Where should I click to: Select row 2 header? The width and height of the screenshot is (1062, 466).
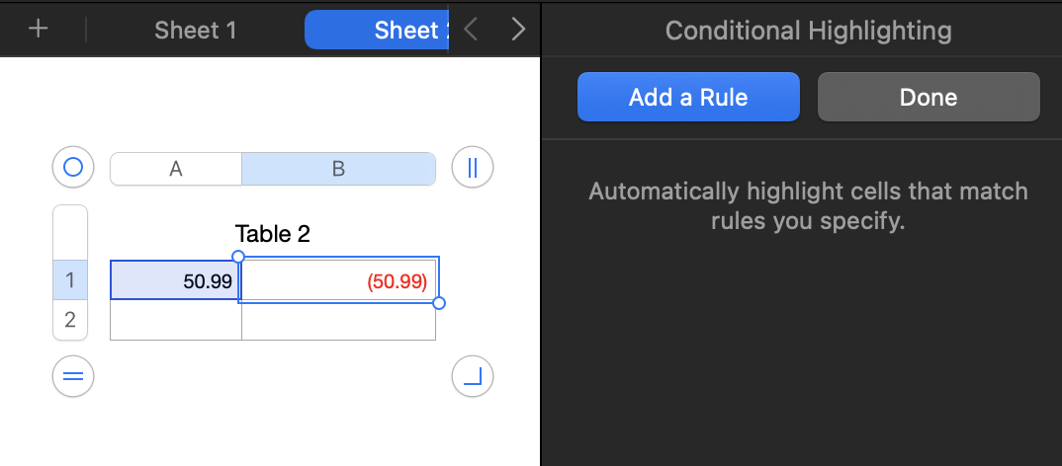tap(70, 320)
